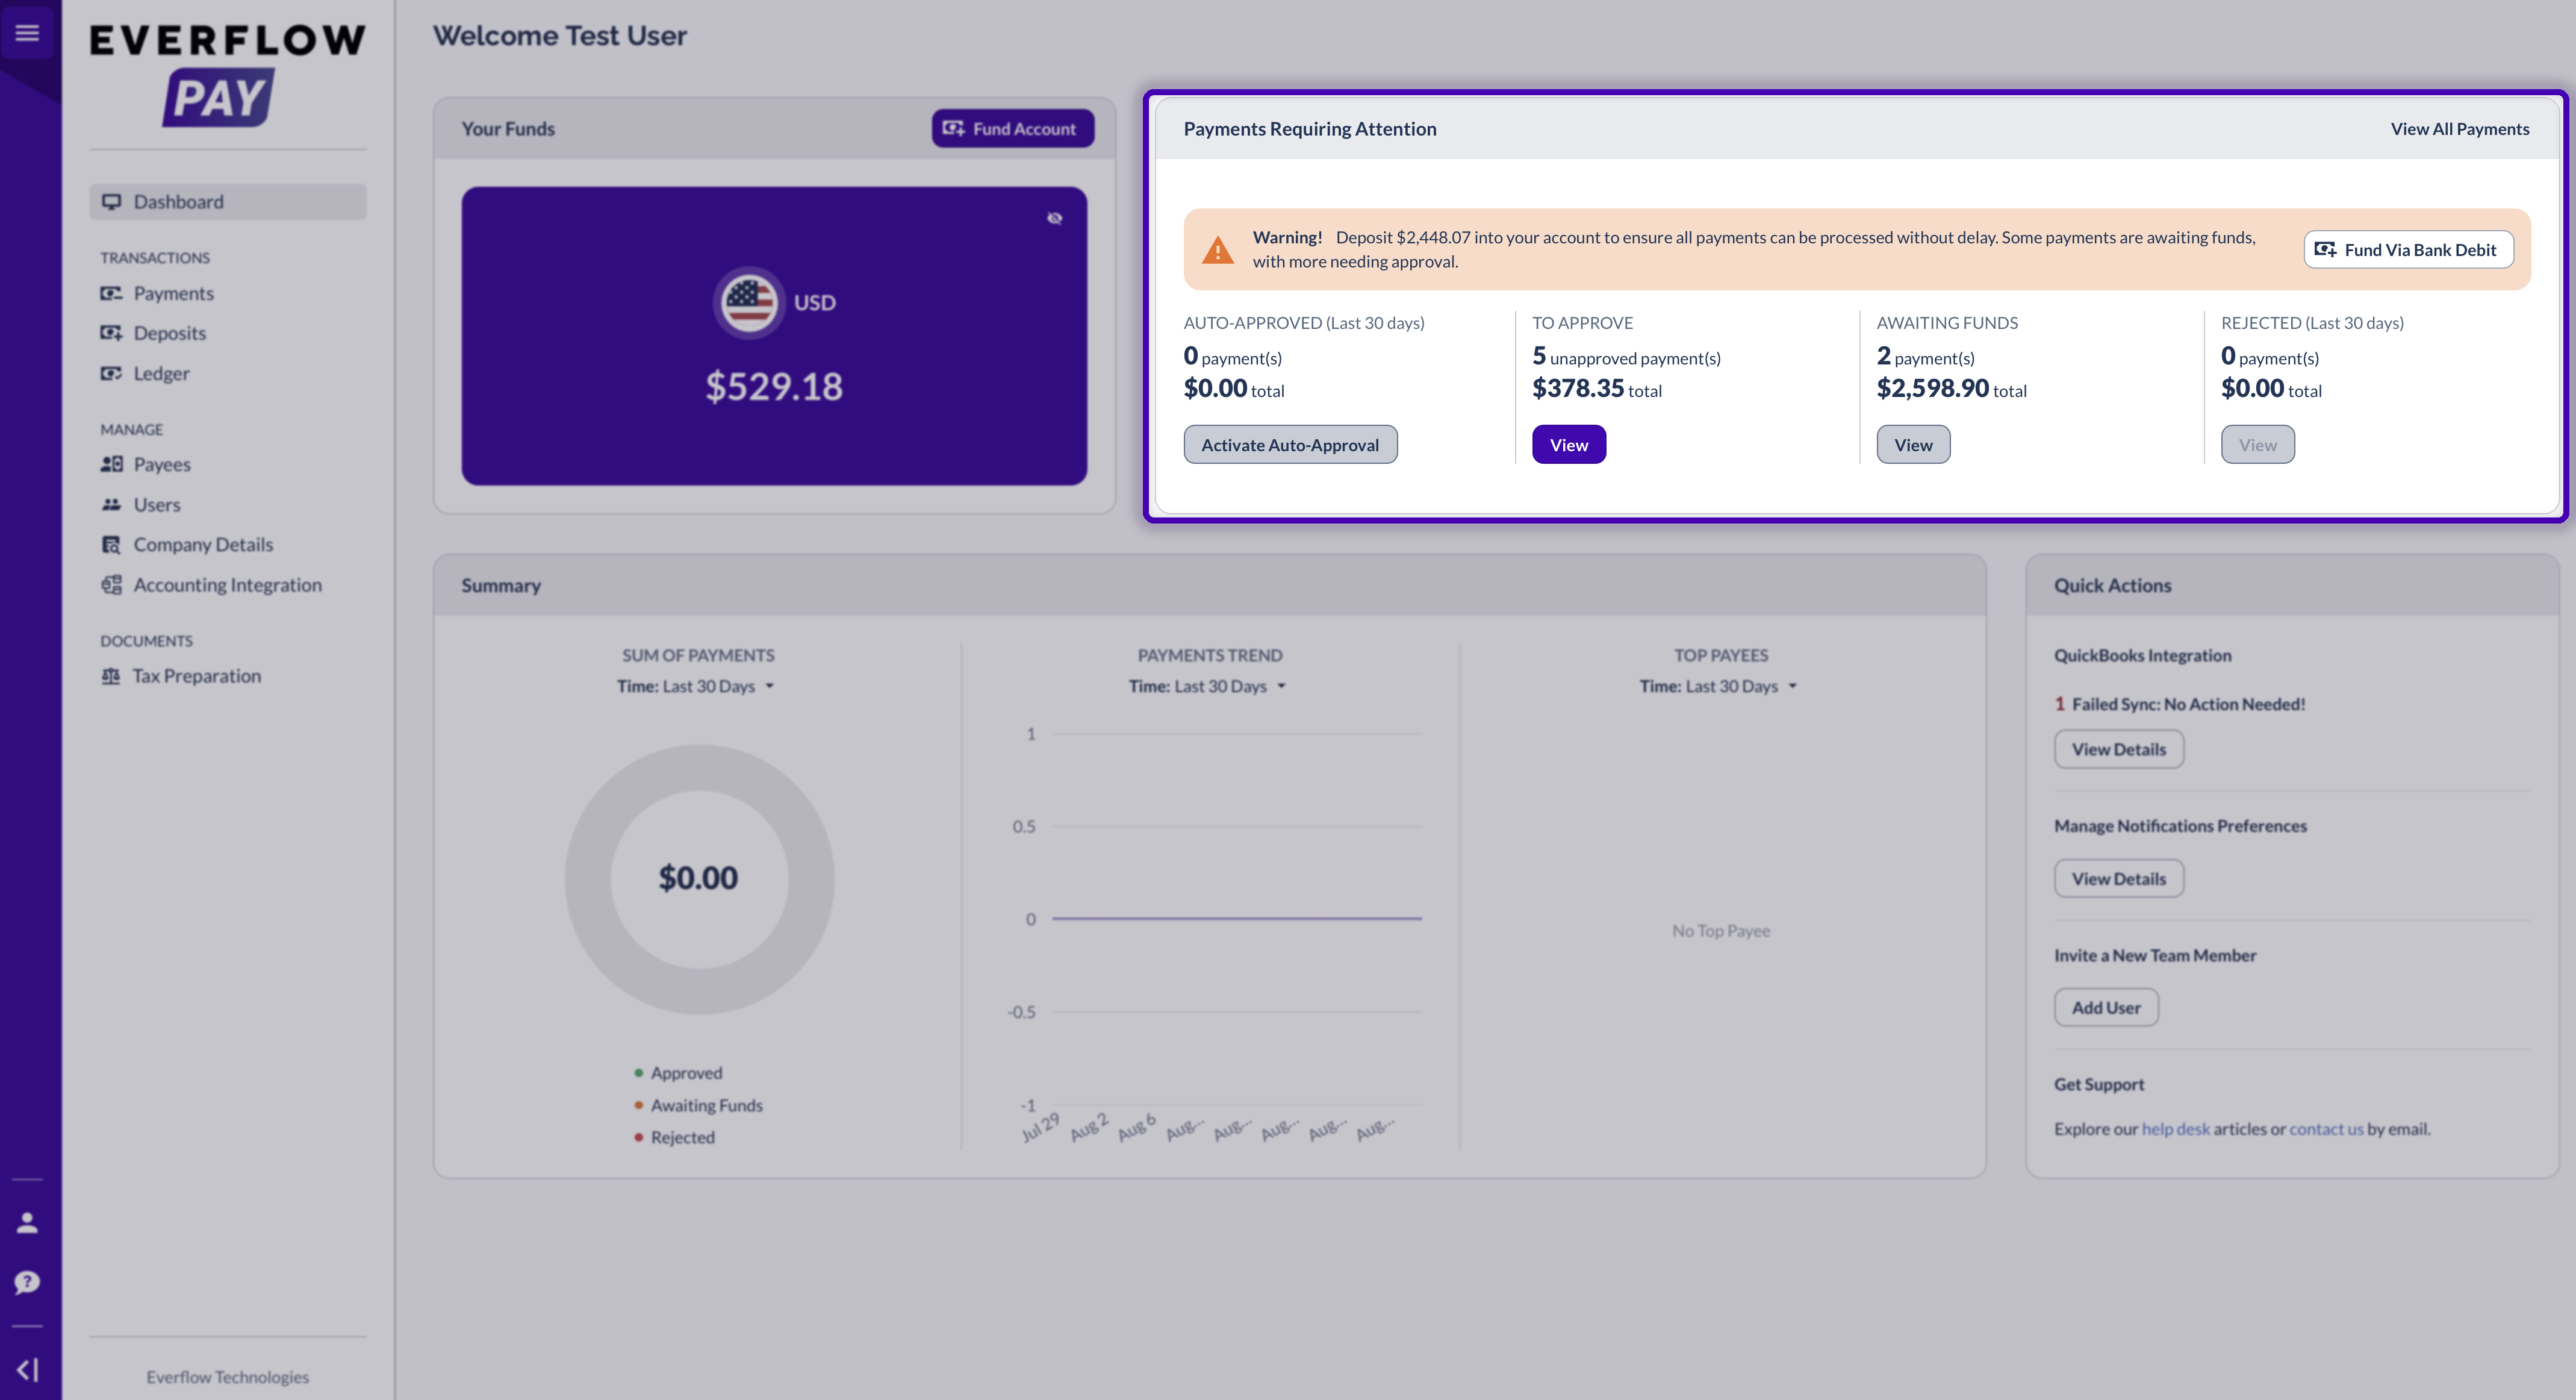Image resolution: width=2576 pixels, height=1400 pixels.
Task: Click the Awaiting Funds legend item
Action: (x=698, y=1105)
